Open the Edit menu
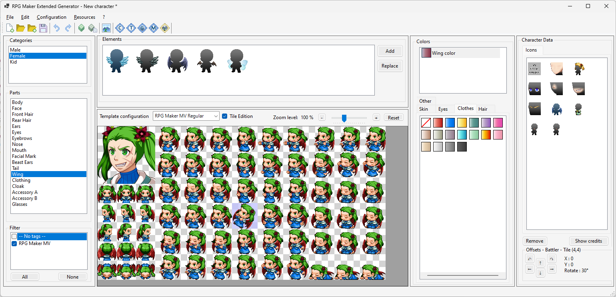616x297 pixels. (25, 17)
